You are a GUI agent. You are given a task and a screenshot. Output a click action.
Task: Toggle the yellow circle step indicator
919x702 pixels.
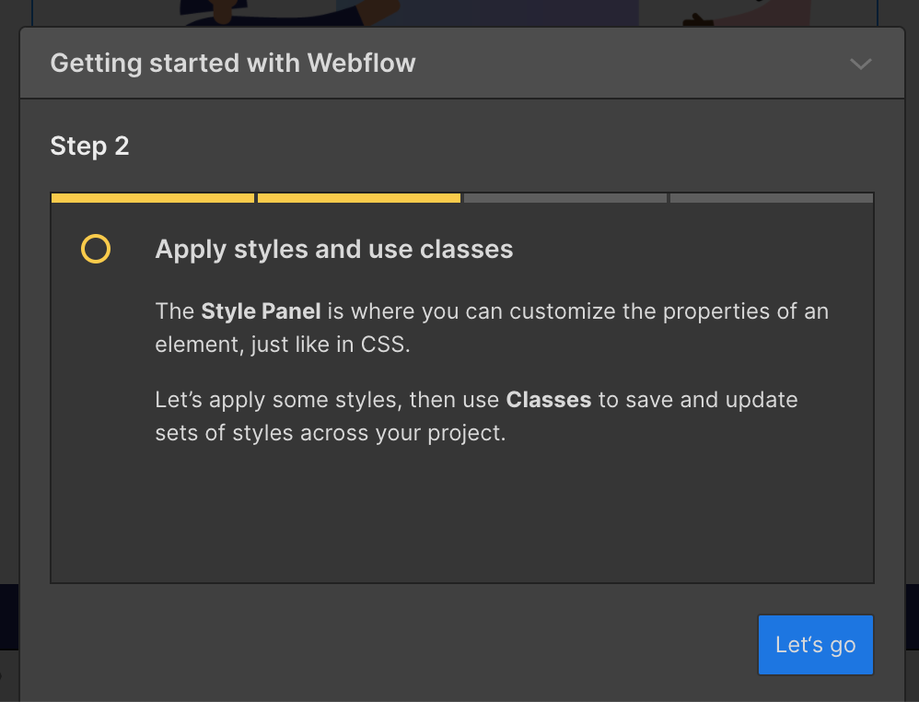click(96, 249)
